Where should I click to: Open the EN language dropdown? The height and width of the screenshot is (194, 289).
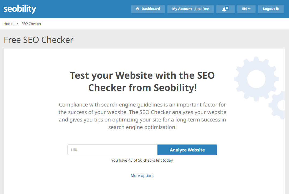click(x=246, y=9)
